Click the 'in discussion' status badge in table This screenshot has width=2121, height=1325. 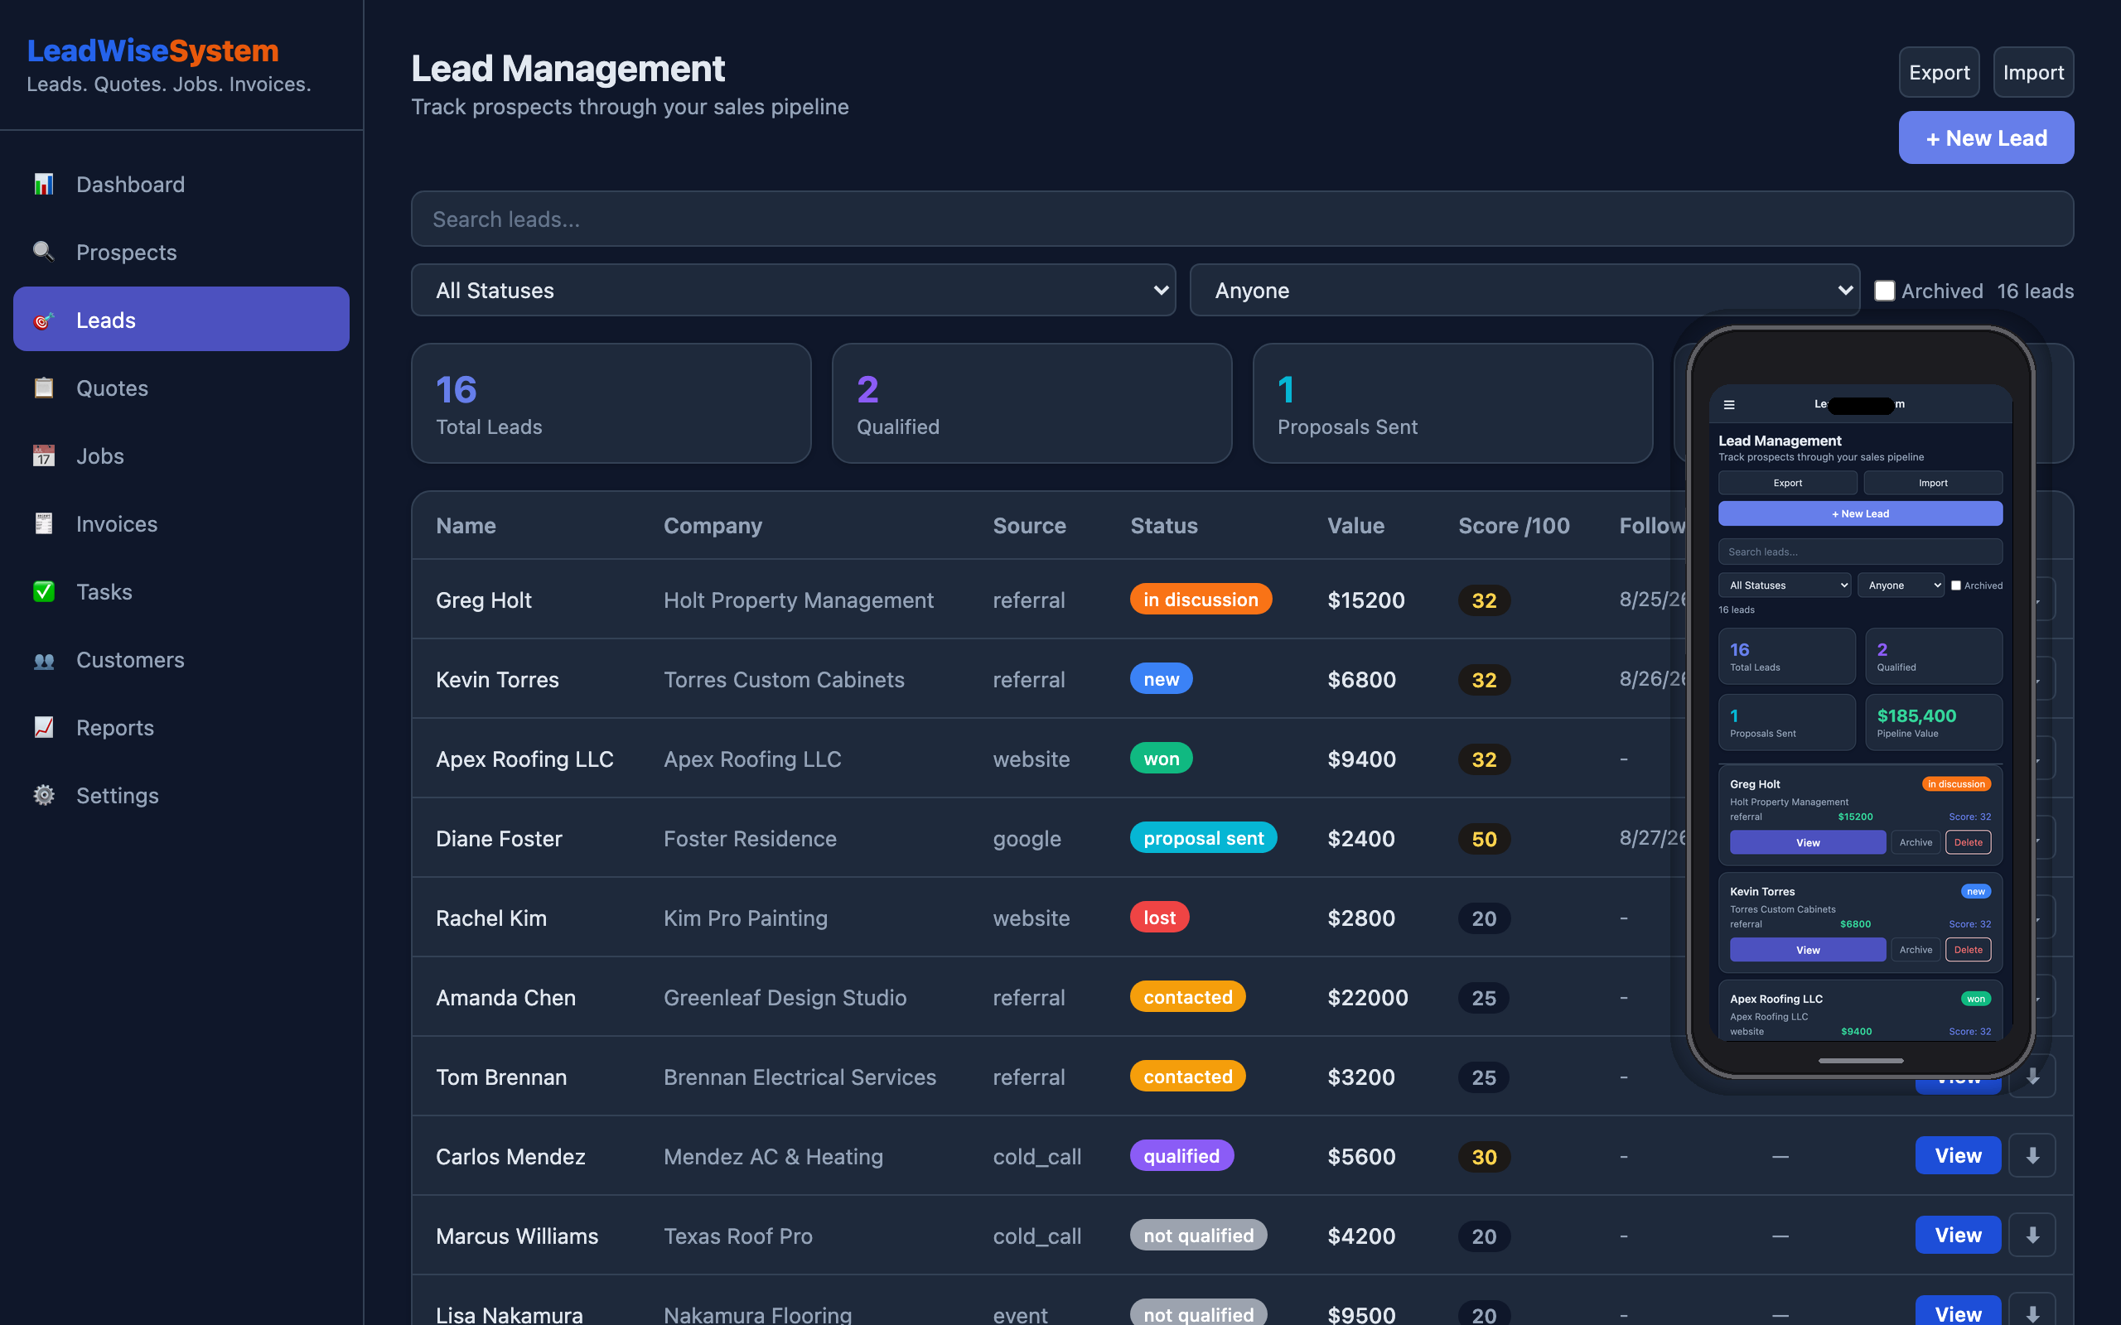coord(1200,600)
